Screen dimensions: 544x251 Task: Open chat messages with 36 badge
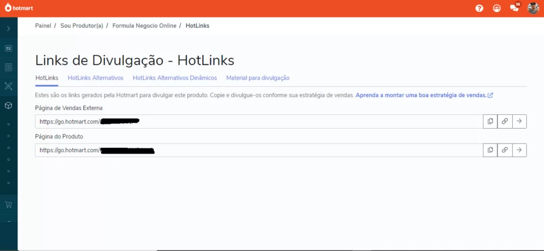pyautogui.click(x=514, y=8)
